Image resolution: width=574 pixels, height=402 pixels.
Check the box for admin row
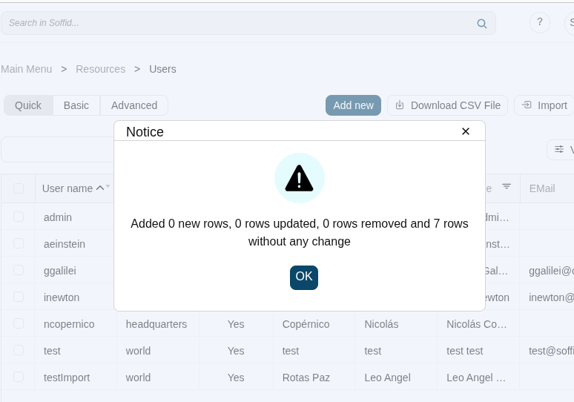(x=19, y=217)
